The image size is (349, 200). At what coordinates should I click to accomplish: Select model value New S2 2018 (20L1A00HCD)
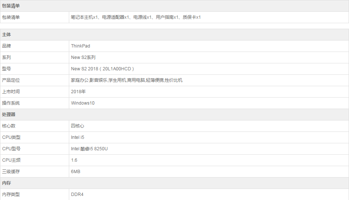point(102,69)
